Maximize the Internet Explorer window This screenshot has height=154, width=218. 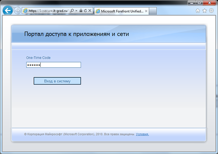[x=199, y=3]
